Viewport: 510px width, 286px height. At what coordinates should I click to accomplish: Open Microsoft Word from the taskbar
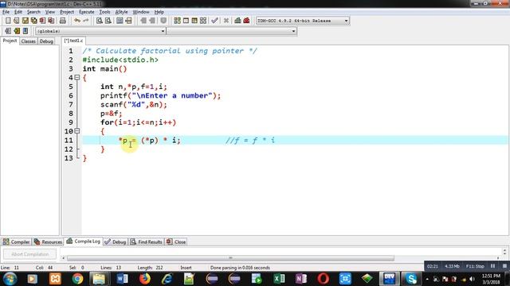point(122,279)
